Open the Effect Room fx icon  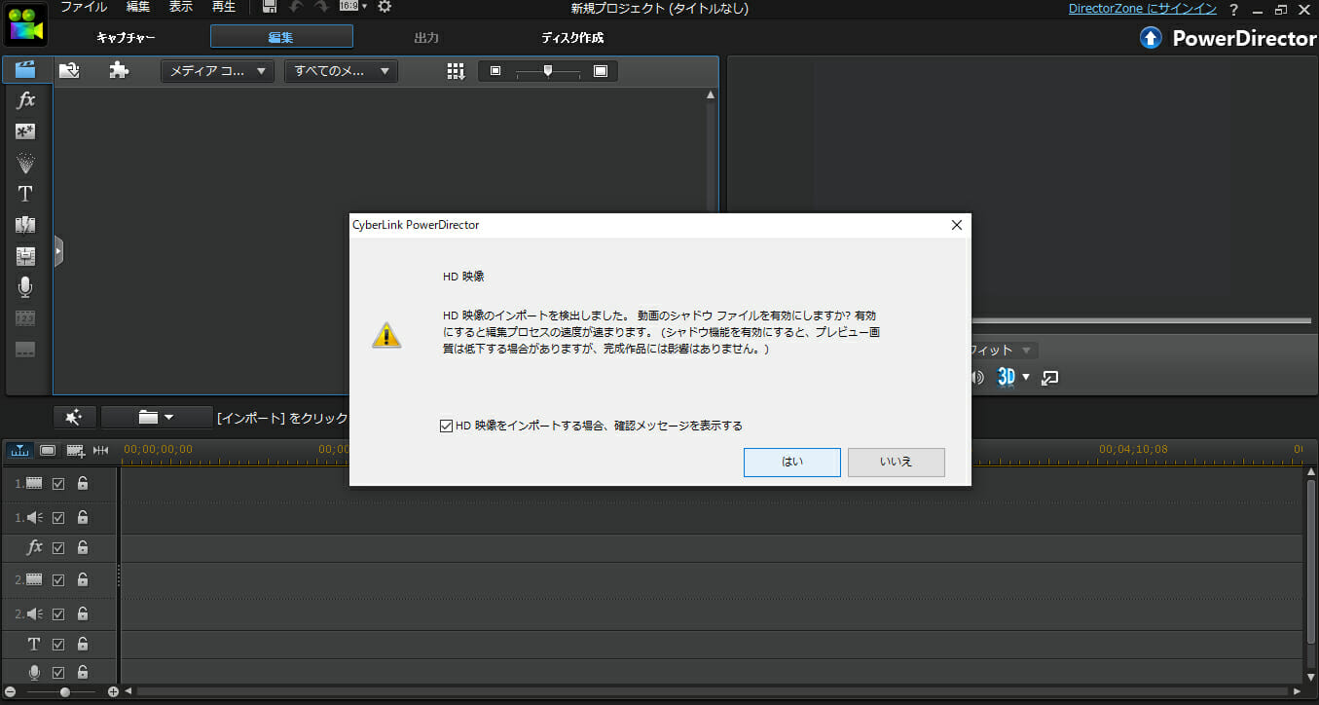[26, 100]
